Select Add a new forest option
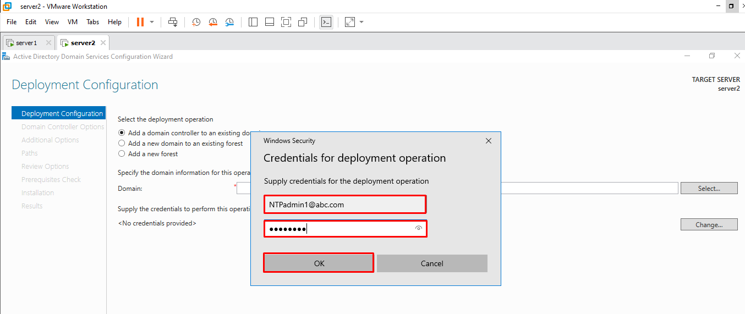This screenshot has width=745, height=314. 122,154
